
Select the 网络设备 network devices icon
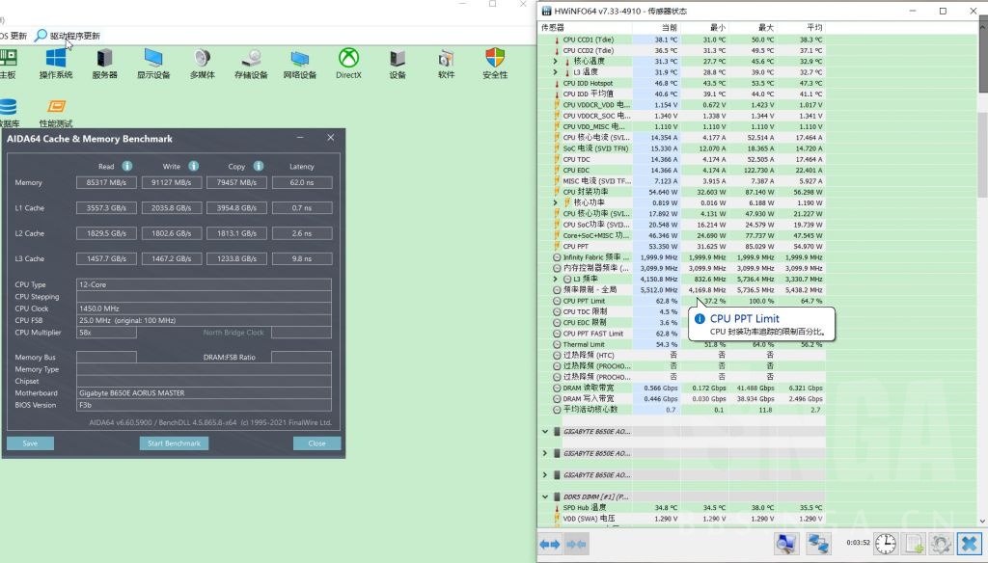tap(299, 66)
